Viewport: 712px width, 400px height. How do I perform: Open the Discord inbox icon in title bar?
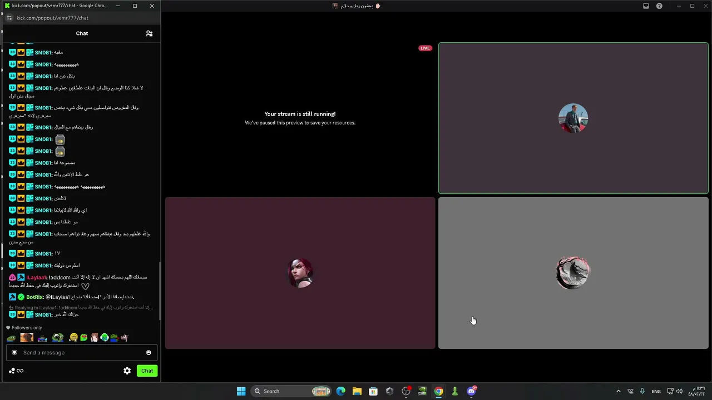coord(646,6)
